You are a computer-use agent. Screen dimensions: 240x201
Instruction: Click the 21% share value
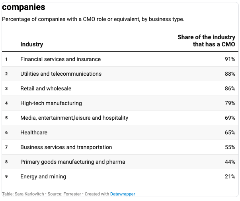click(230, 176)
